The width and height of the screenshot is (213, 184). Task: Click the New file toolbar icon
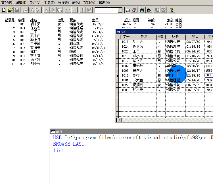(x=4, y=10)
